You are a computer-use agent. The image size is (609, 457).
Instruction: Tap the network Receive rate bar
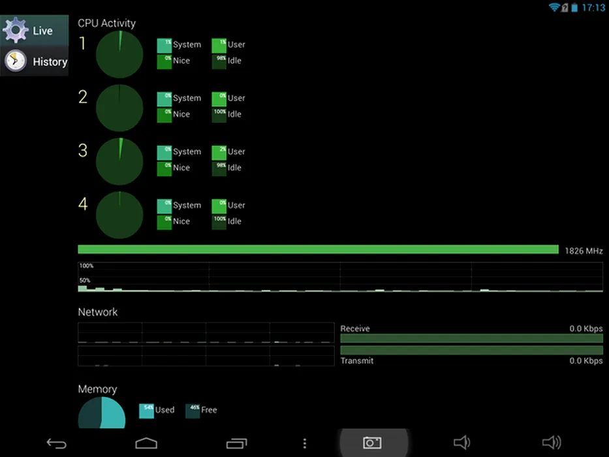471,338
